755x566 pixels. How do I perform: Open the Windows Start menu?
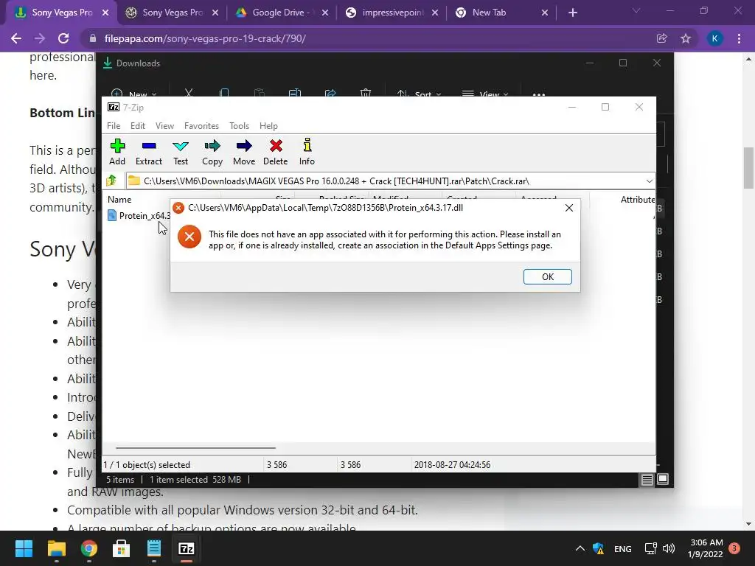tap(24, 548)
